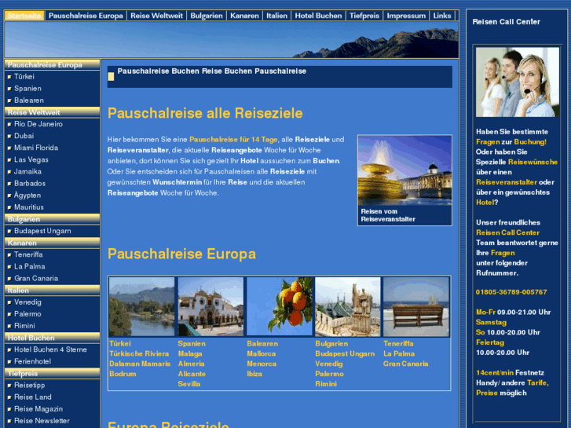Go to the Links top tab
The image size is (571, 428).
[x=442, y=16]
